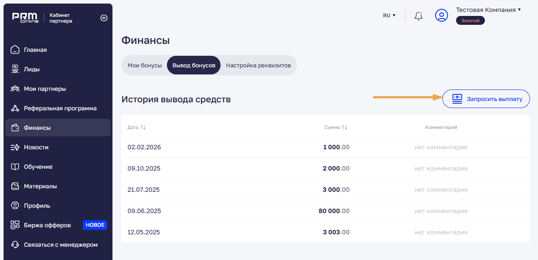Screen dimensions: 538x260
Task: Switch to the Настройка реквизитов tab
Action: (x=258, y=65)
